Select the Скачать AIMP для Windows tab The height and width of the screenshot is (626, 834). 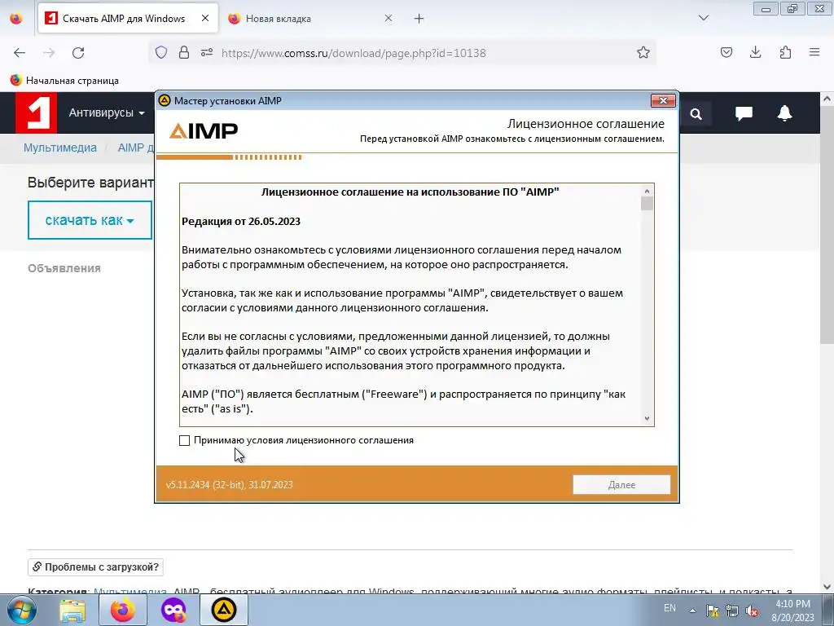[x=124, y=19]
